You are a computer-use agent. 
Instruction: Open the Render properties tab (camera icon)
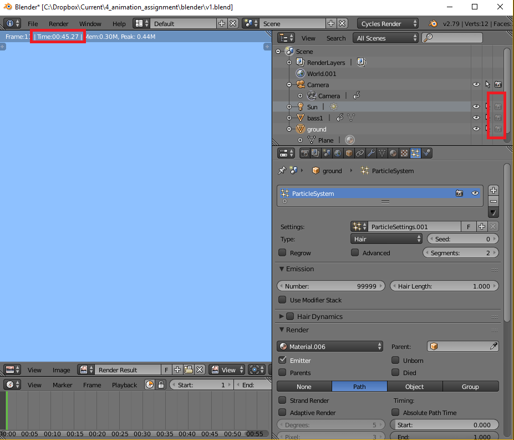[304, 153]
